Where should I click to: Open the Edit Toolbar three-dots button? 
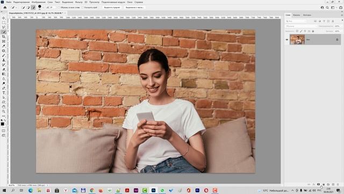coord(4,116)
